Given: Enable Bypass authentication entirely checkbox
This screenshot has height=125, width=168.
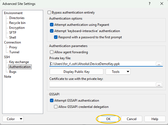Looking at the screenshot, I should [x=49, y=12].
